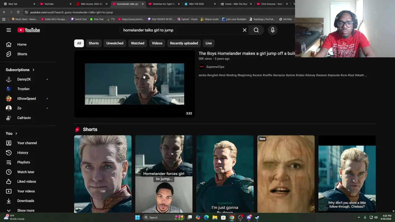Clear the search query with the X icon
395x222 pixels.
[x=245, y=30]
